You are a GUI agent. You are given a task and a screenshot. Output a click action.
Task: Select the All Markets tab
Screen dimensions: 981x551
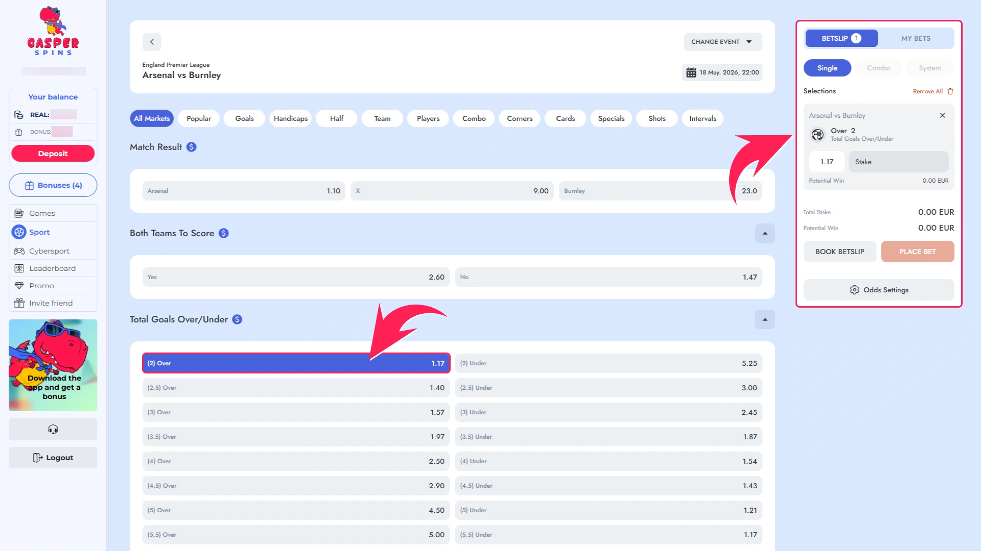(x=152, y=118)
